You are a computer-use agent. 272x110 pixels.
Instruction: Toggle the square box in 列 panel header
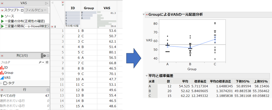48,56
